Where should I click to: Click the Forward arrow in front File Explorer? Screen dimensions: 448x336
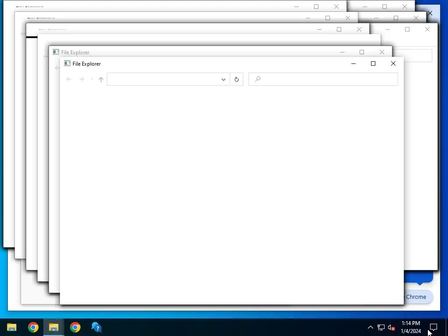pos(82,80)
